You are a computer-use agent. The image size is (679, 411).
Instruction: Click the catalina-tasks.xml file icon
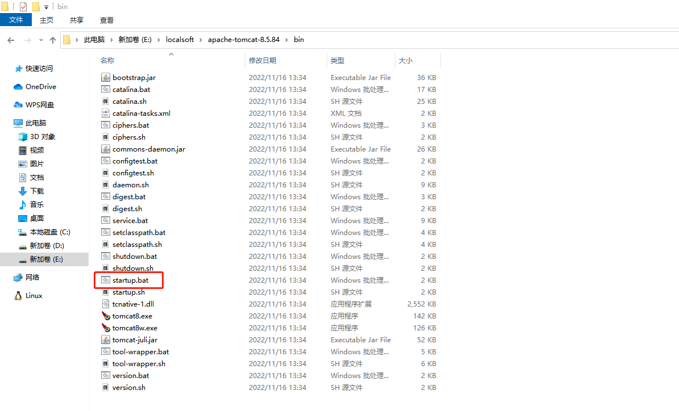pyautogui.click(x=105, y=113)
